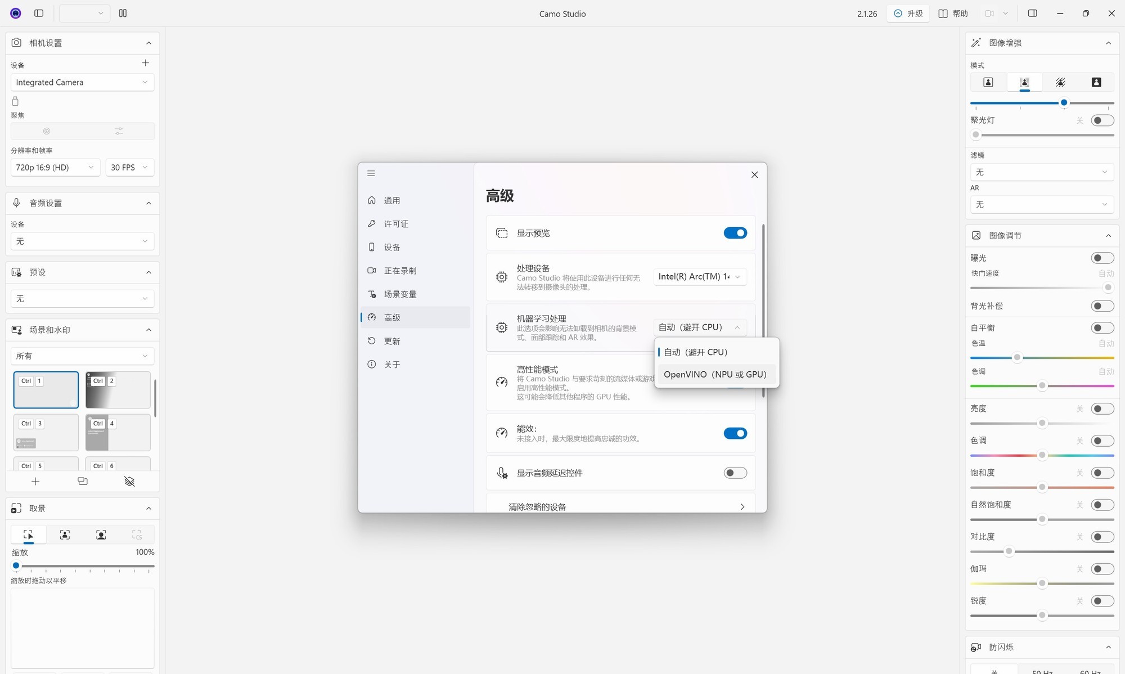Viewport: 1125px width, 674px height.
Task: Toggle the right sidebar panel icon
Action: tap(1032, 13)
